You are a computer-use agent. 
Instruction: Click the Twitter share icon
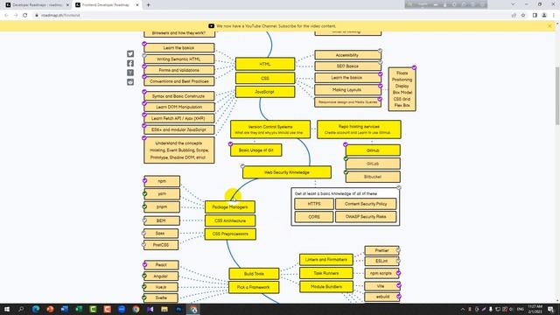point(130,53)
